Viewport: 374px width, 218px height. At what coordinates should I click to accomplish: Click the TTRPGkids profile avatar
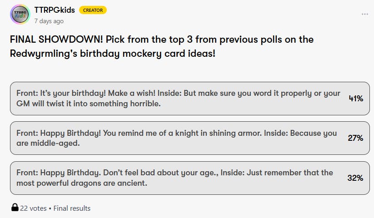pyautogui.click(x=20, y=15)
